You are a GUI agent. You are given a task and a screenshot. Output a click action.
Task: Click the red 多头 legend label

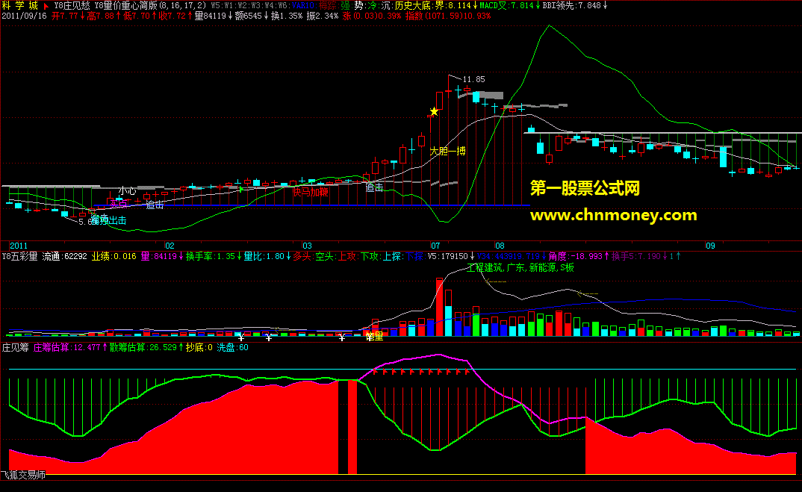302,256
